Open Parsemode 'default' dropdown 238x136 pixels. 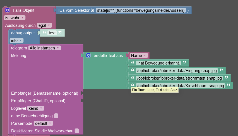(44, 123)
